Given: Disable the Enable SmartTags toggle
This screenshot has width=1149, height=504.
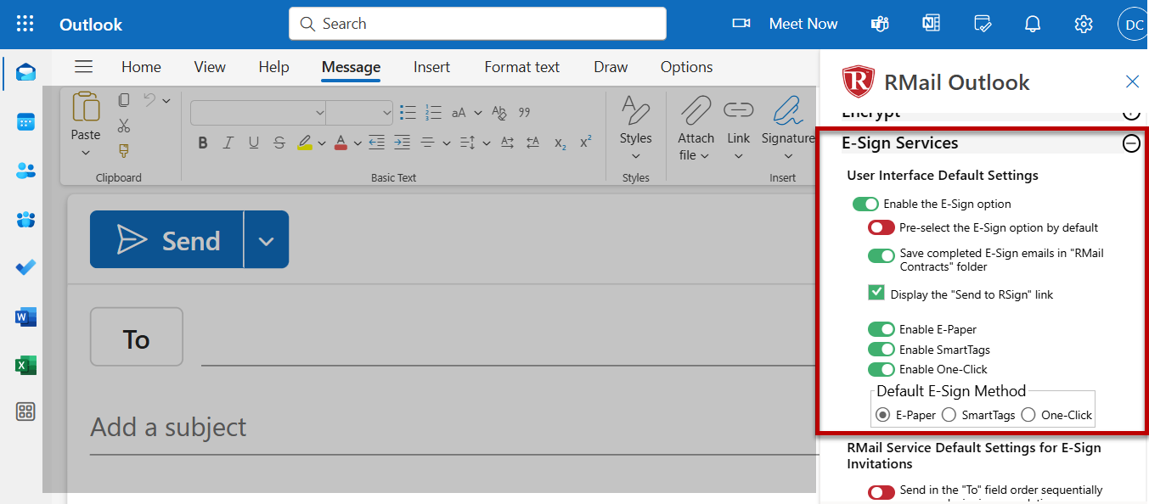Looking at the screenshot, I should (881, 350).
